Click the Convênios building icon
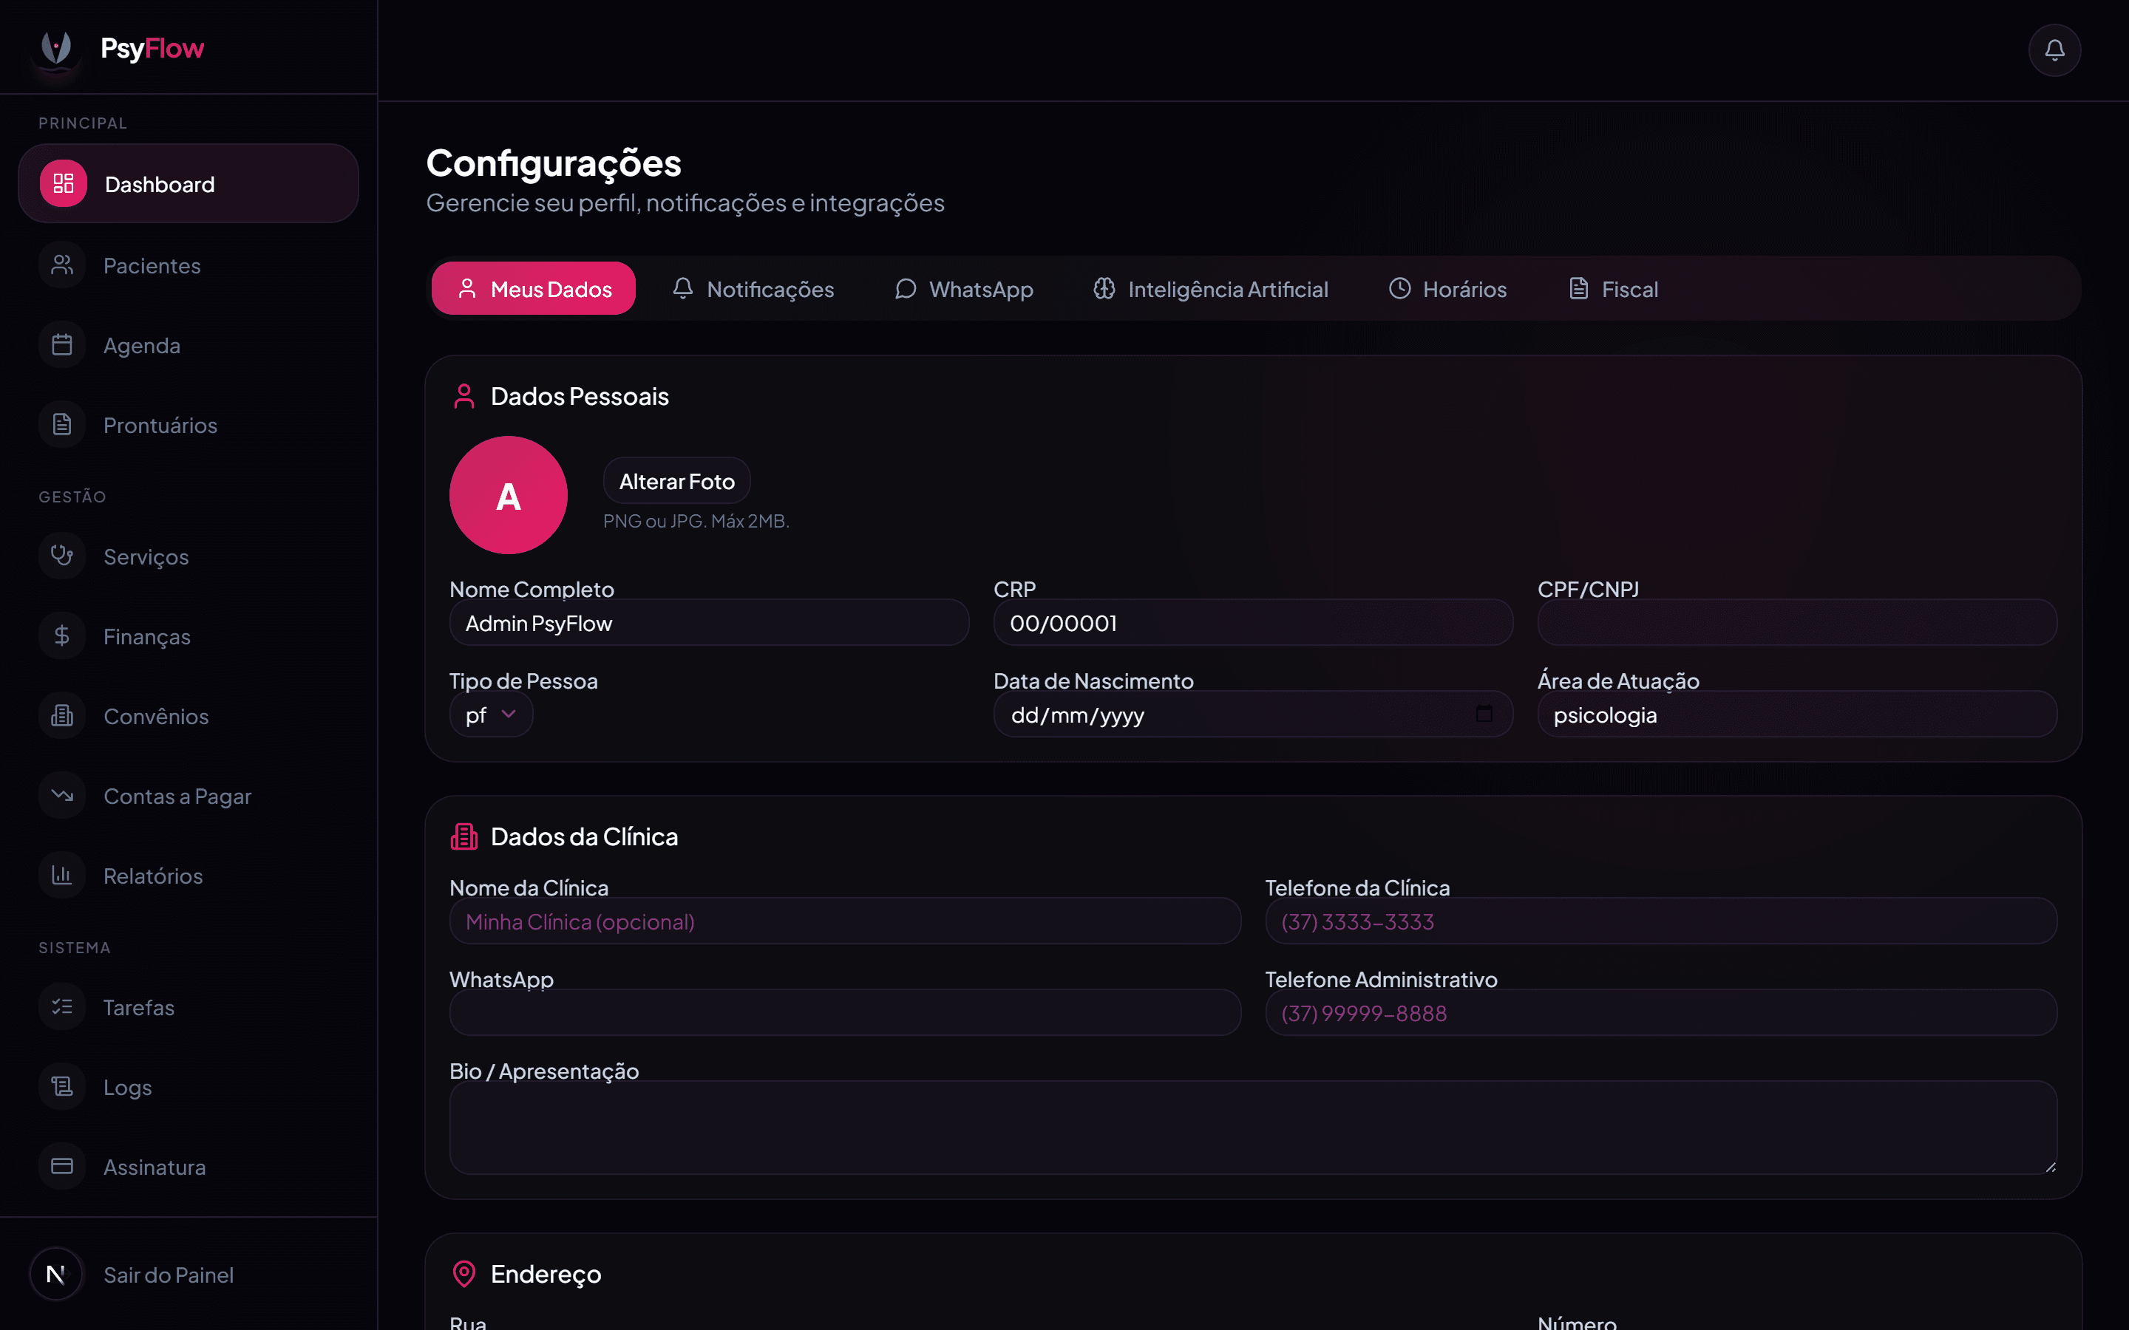2129x1330 pixels. 61,716
